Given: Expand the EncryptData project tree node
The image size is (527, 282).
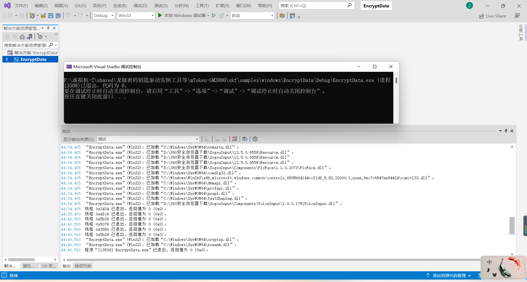Looking at the screenshot, I should click(x=7, y=59).
